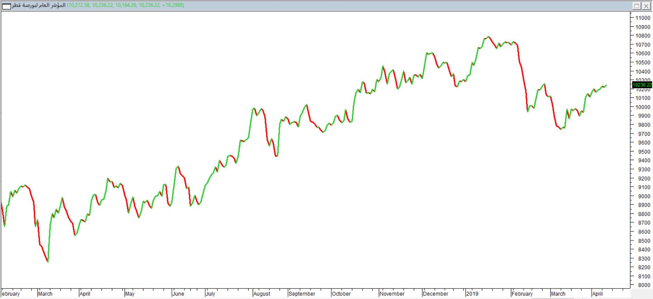Click the 9800 price axis label
653x299 pixels.
(x=644, y=125)
